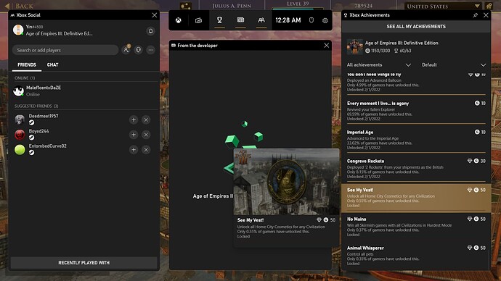Viewport: 501px width, 281px height.
Task: Open Game Bar settings gear
Action: (325, 20)
